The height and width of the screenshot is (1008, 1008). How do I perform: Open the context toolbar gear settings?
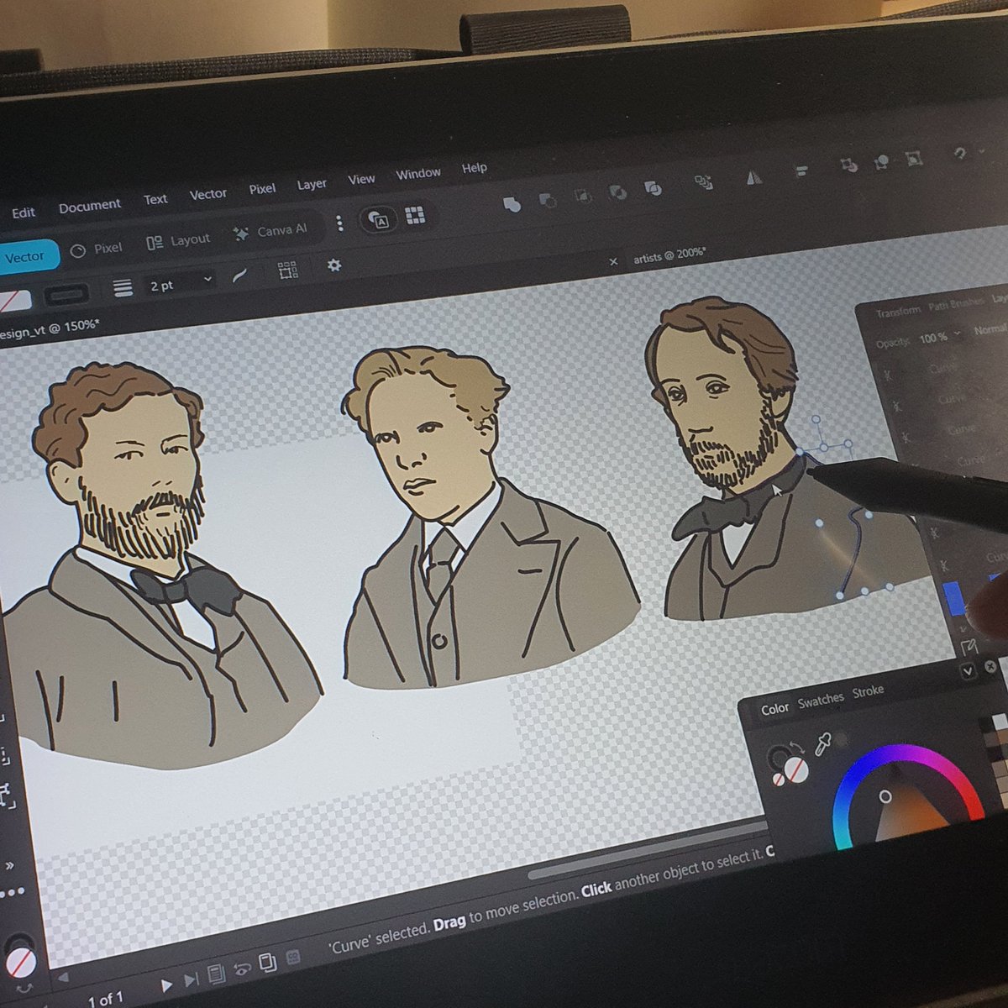click(x=334, y=265)
